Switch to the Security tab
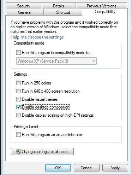This screenshot has width=132, height=175. coord(24,6)
